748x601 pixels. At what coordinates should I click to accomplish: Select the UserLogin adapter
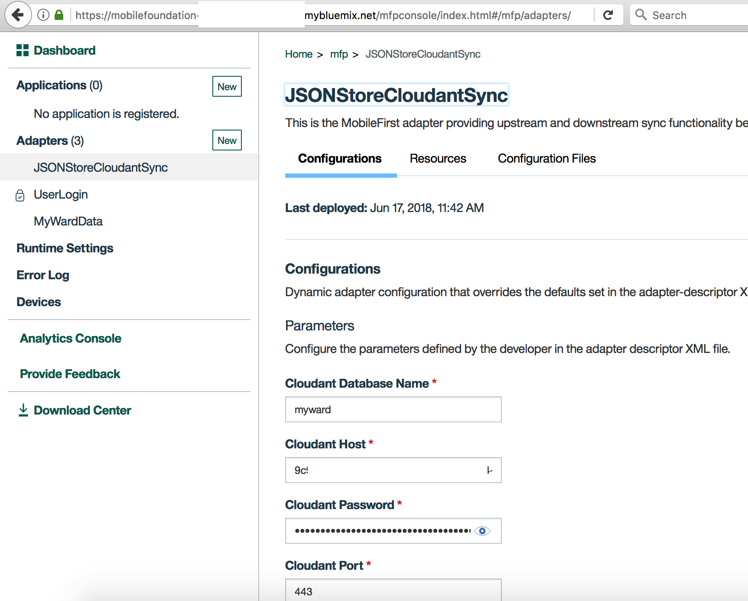coord(61,194)
